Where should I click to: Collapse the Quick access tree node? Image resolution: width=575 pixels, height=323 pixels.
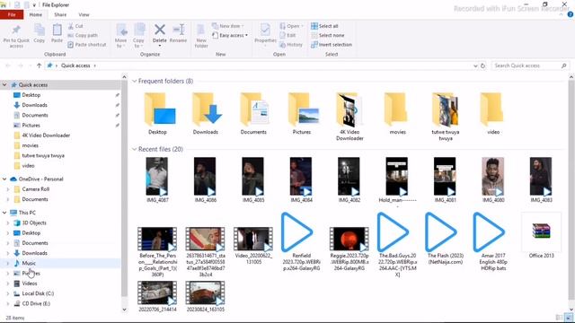[4, 85]
